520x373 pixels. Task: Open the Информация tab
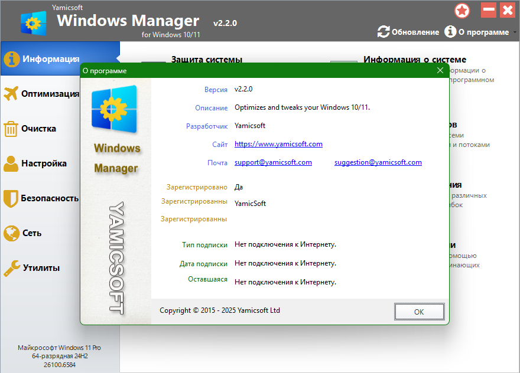coord(60,58)
